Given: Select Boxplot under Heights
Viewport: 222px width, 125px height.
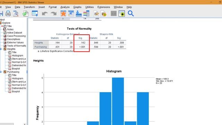Looking at the screenshot, I should [x=16, y=69].
